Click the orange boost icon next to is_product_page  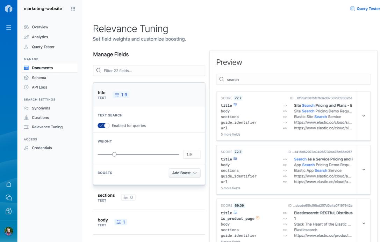[x=258, y=218]
